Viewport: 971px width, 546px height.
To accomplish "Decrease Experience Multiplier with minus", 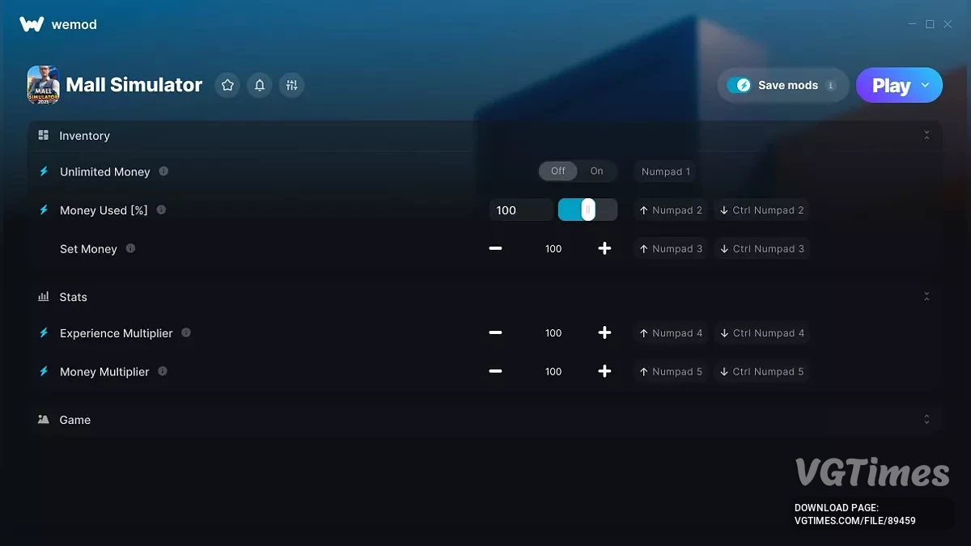I will pyautogui.click(x=495, y=332).
